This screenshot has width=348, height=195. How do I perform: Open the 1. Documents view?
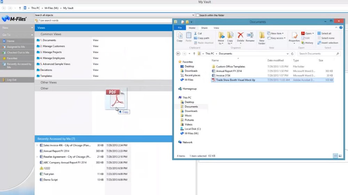[x=48, y=40]
